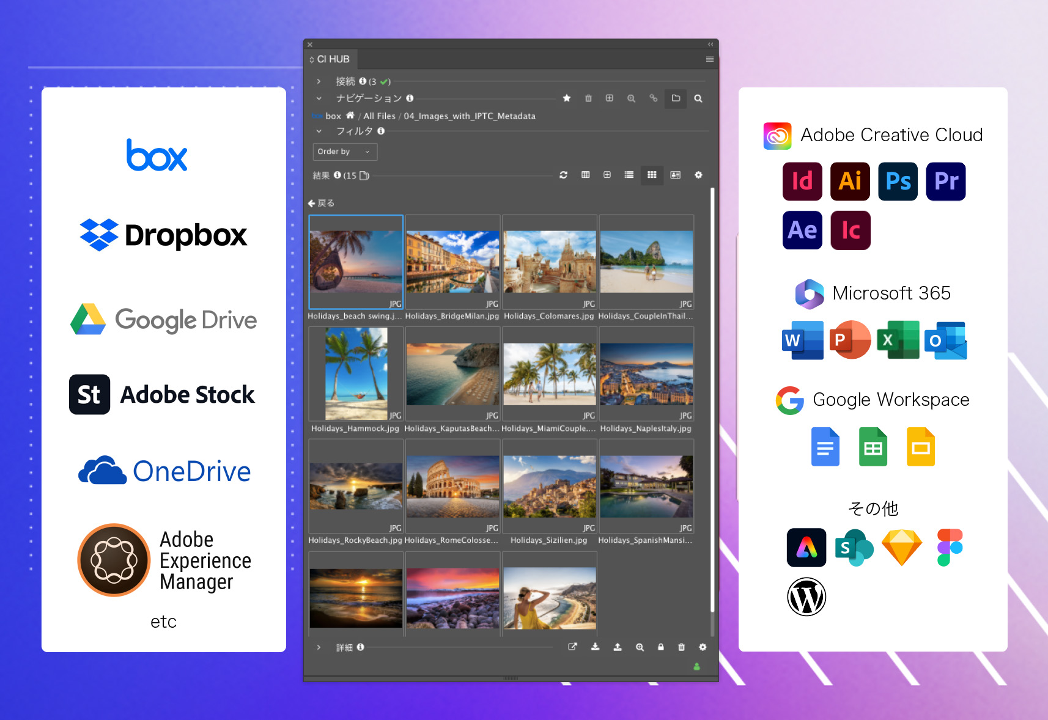Click the Premiere Pr app icon

[946, 182]
